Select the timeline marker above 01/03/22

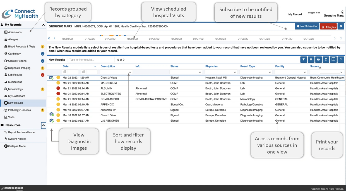click(x=110, y=36)
